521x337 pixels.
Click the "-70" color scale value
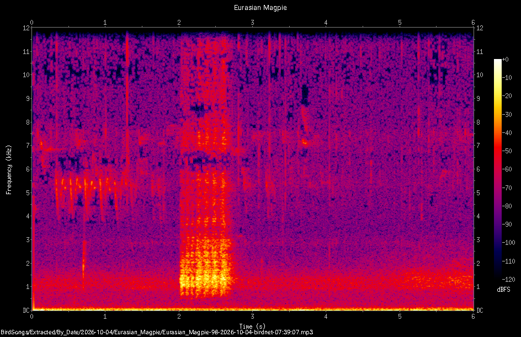point(507,188)
